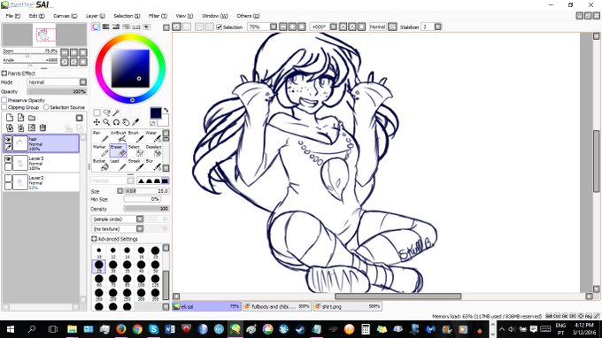Toggle the color wheel panel button
Screen dimensions: 602x338
click(x=96, y=27)
